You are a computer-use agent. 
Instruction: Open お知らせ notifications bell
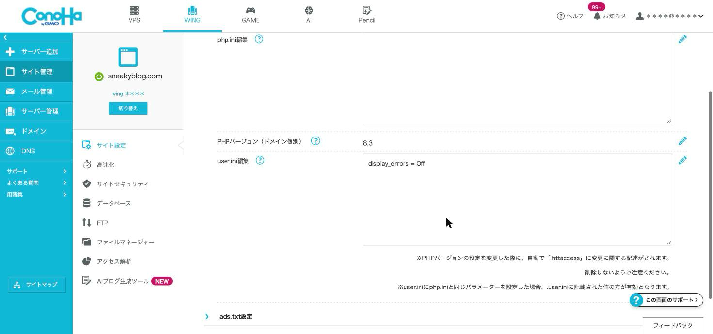point(610,16)
